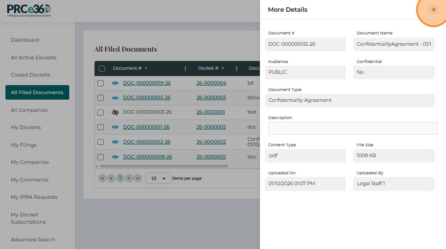Open docket link 26-0000001
Image resolution: width=446 pixels, height=249 pixels.
click(211, 112)
